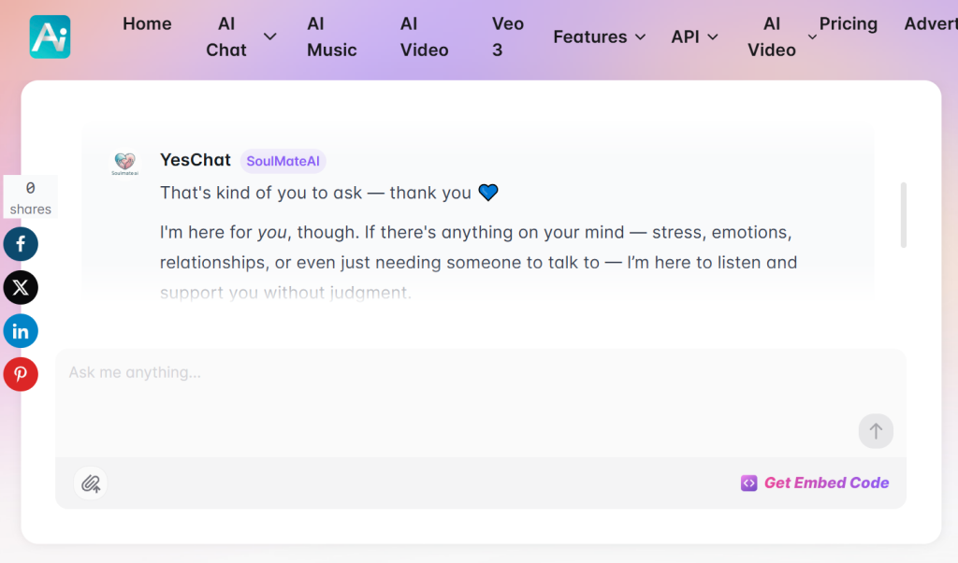
Task: Click the "That's kind of you to ask" line
Action: (x=329, y=193)
